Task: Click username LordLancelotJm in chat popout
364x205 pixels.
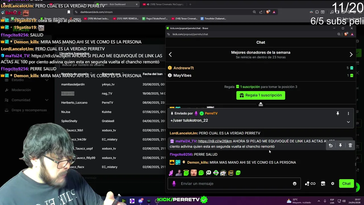Action: pos(183,133)
